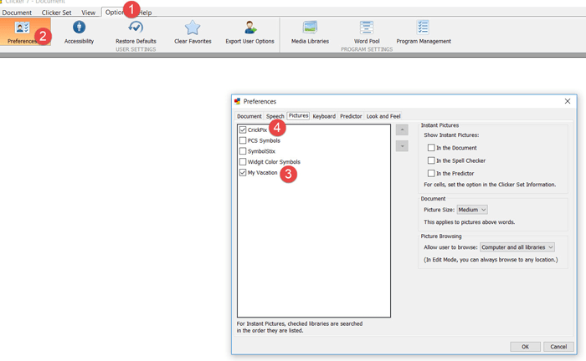This screenshot has width=586, height=361.
Task: Click the Restore Defaults icon
Action: point(136,29)
